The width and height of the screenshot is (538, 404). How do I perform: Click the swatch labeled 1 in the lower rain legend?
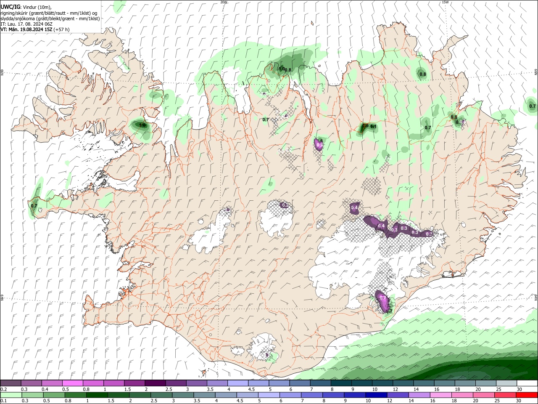[97, 395]
